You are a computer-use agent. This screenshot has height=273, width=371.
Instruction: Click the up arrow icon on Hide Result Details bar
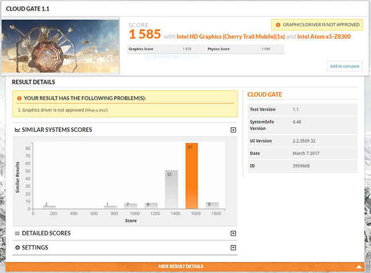[x=358, y=267]
